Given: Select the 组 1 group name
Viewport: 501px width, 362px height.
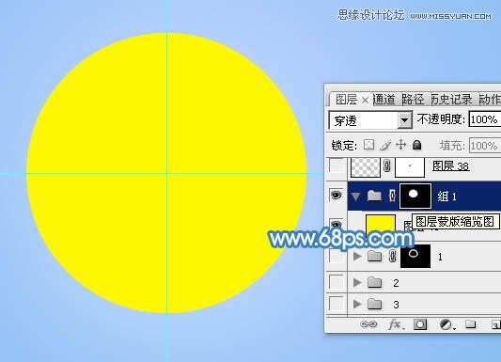Looking at the screenshot, I should [446, 197].
